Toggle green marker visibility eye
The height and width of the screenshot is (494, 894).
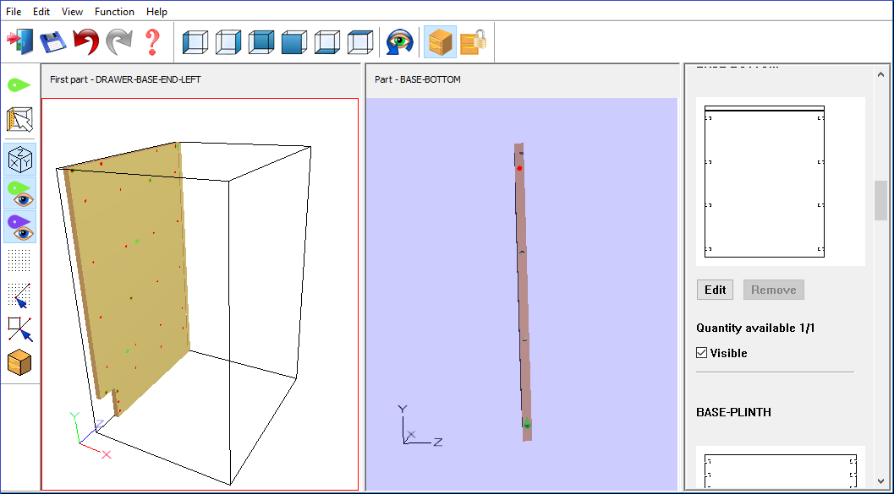click(x=20, y=193)
